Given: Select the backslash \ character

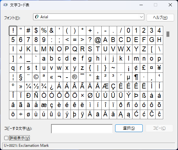Looking at the screenshot, I should (x=159, y=49).
